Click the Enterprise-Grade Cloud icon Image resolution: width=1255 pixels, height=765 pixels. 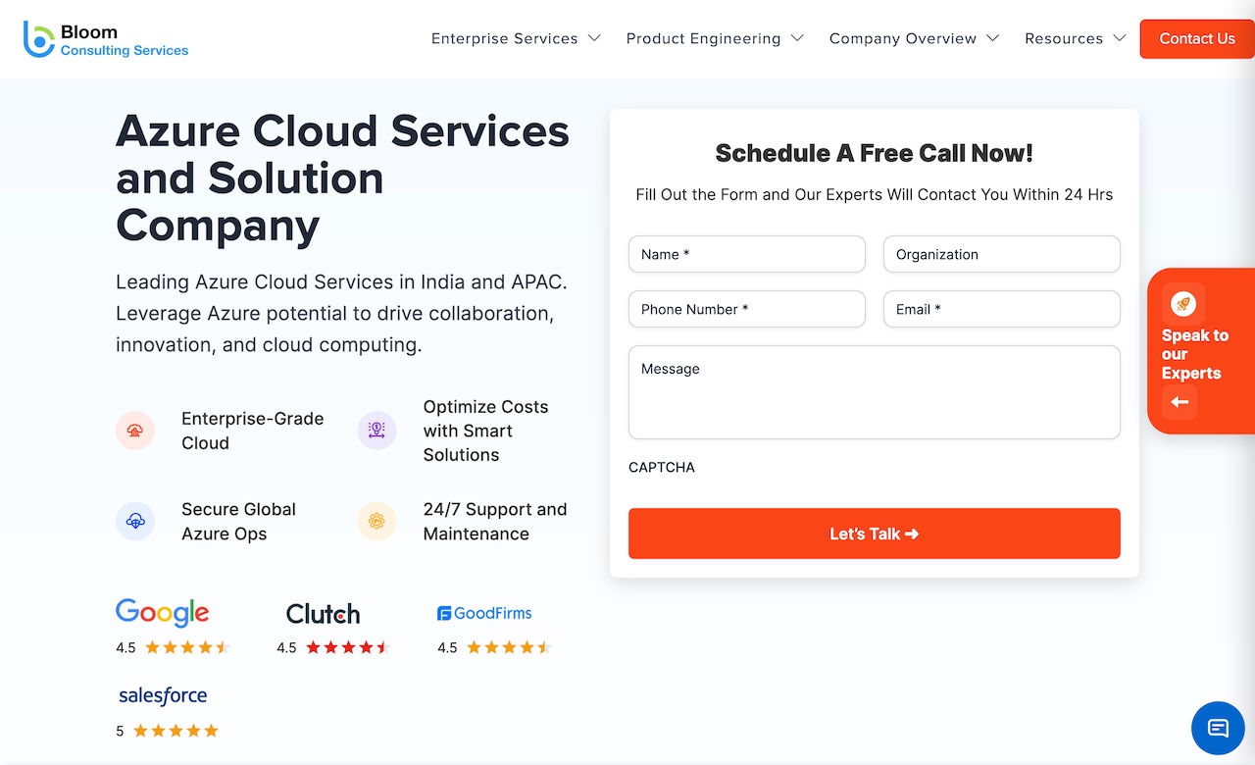(x=135, y=431)
